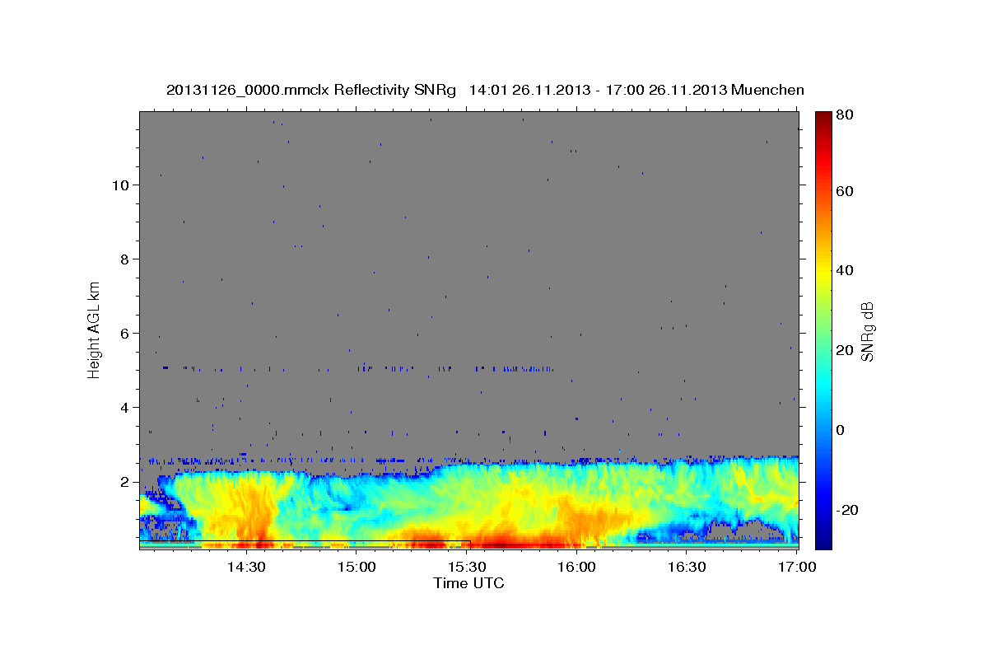Click the colorbar value label 60
988x659 pixels.
pyautogui.click(x=845, y=191)
